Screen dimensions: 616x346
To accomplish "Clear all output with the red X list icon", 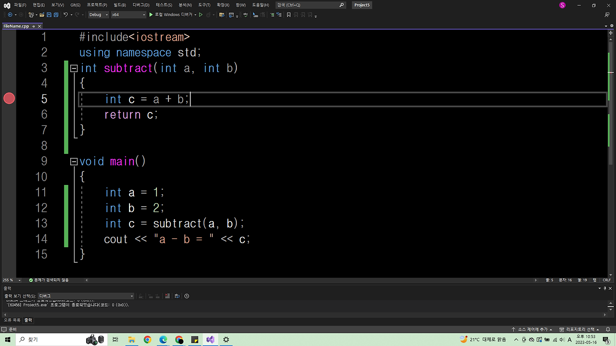I will [167, 296].
